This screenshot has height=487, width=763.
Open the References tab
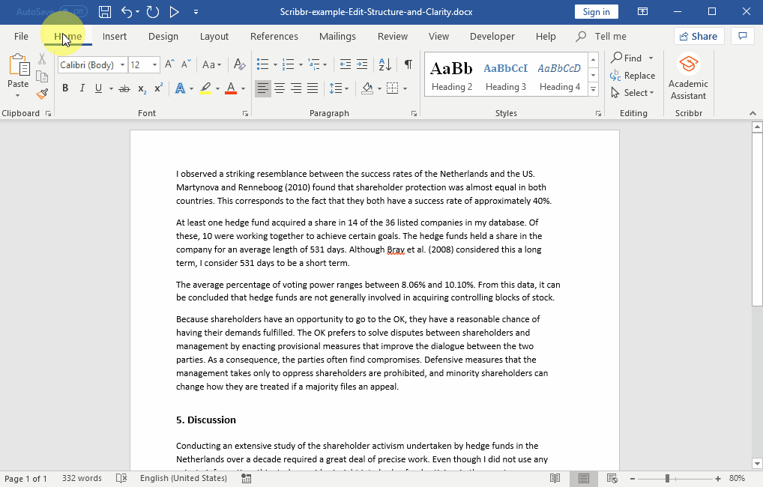tap(274, 36)
